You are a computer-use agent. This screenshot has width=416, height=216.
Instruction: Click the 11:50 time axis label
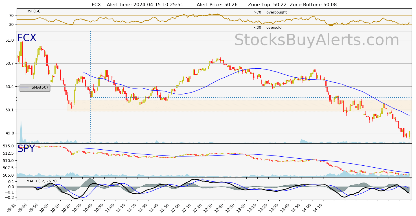[x=165, y=207]
